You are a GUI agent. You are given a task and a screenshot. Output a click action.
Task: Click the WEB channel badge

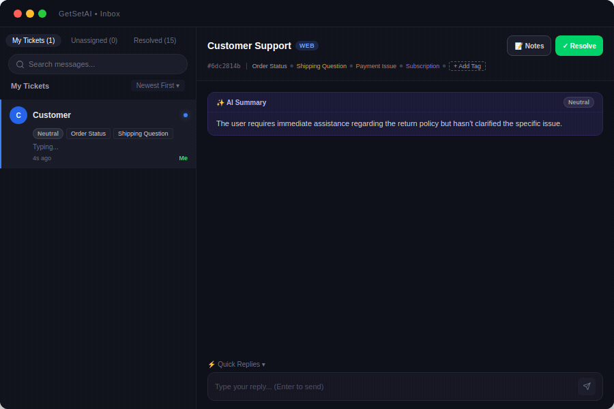click(306, 46)
